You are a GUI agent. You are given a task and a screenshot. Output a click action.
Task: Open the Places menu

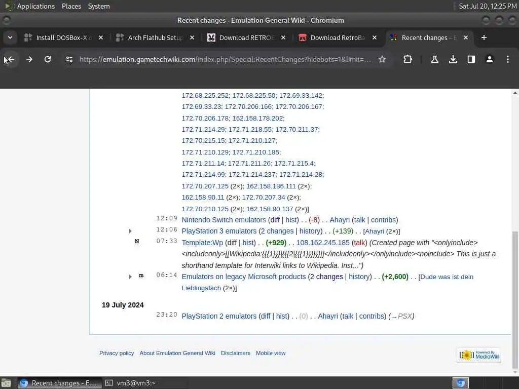coord(71,6)
